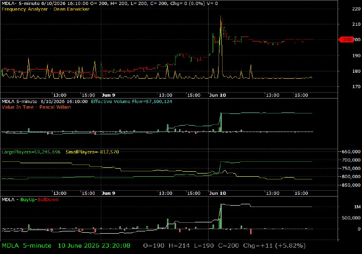
Task: Click status bar MDLA 5-minute text
Action: [26, 246]
